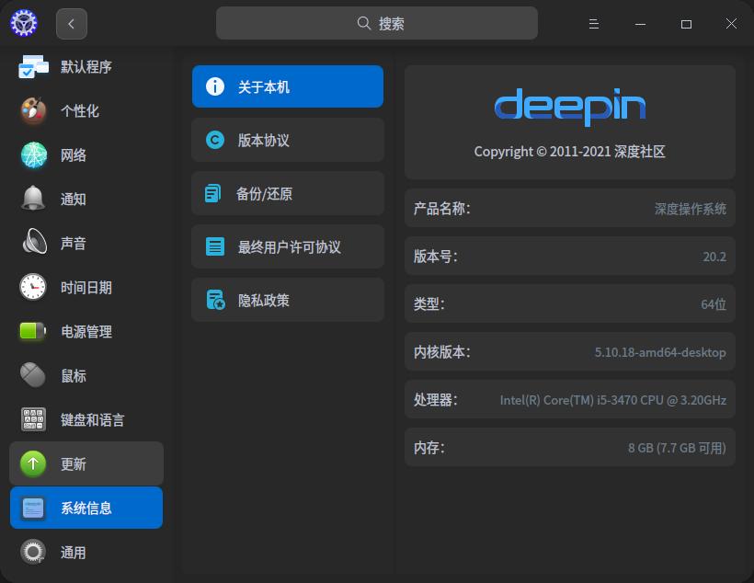
Task: Open 通知 settings text label
Action: click(x=73, y=199)
